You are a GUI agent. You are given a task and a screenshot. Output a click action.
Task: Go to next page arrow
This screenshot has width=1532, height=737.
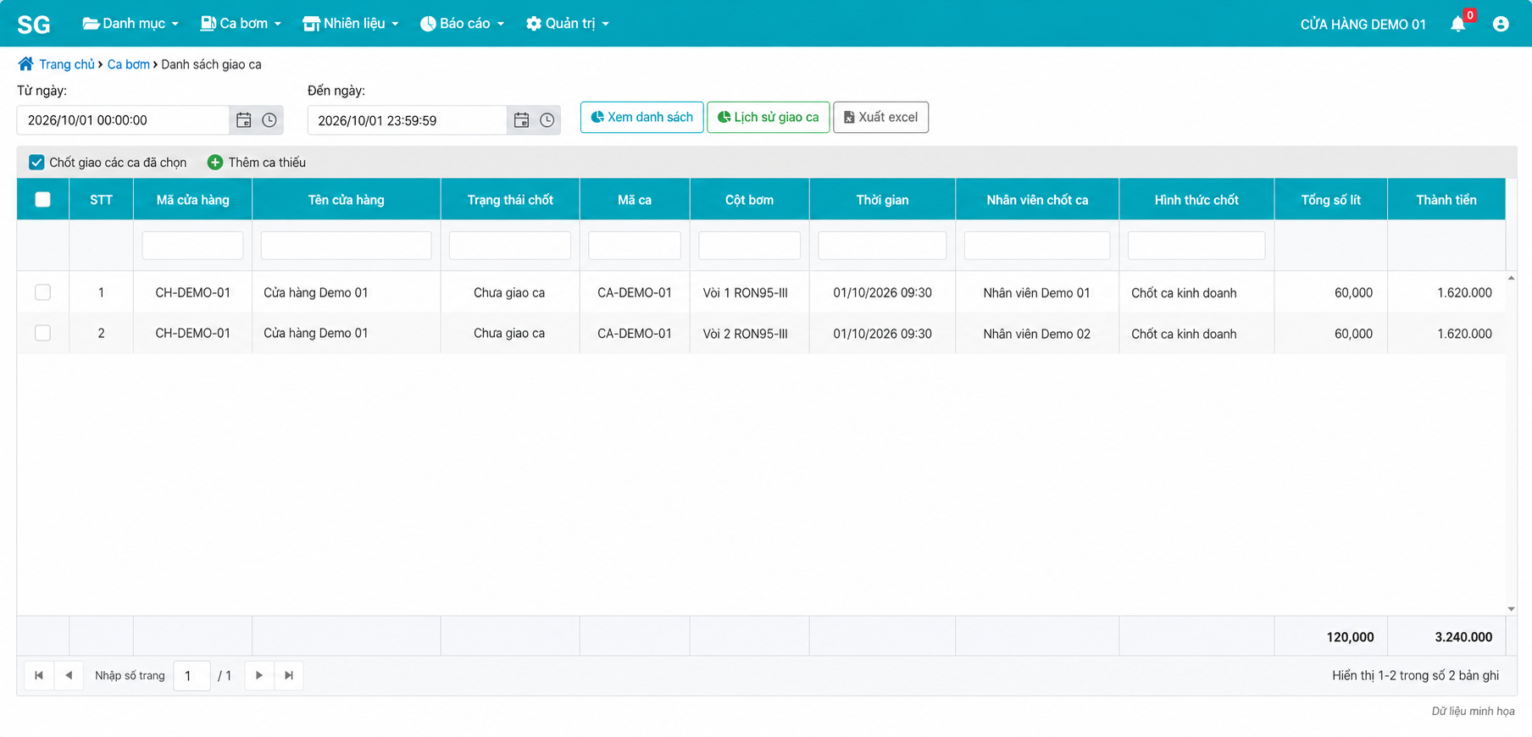point(259,675)
